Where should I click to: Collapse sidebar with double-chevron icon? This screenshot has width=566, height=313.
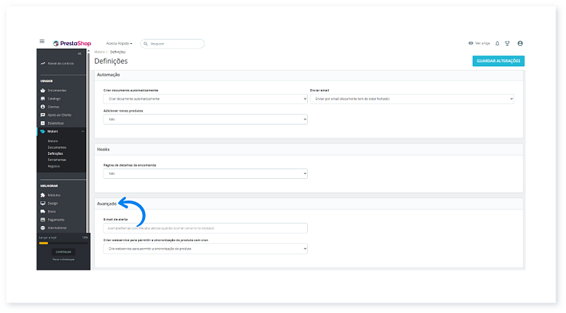pyautogui.click(x=79, y=54)
